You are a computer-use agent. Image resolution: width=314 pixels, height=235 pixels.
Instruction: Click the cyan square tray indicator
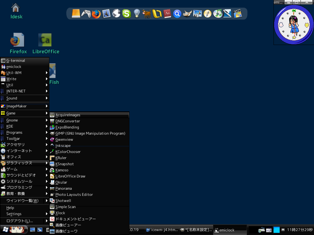point(276,230)
